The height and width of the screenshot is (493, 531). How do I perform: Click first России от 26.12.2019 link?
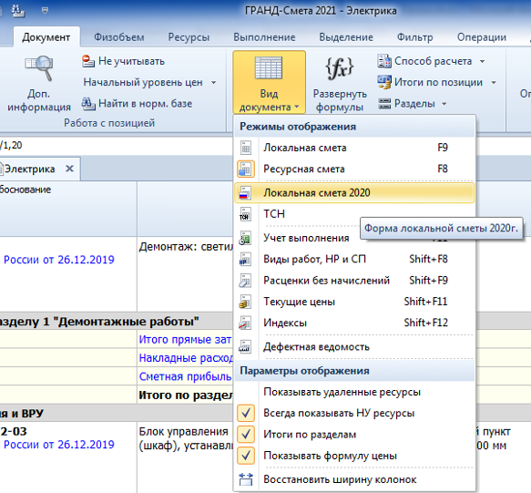click(x=59, y=260)
